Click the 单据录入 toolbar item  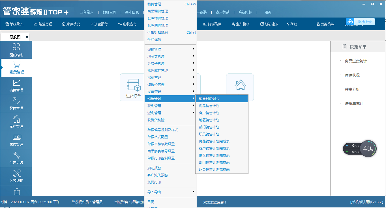click(x=14, y=24)
